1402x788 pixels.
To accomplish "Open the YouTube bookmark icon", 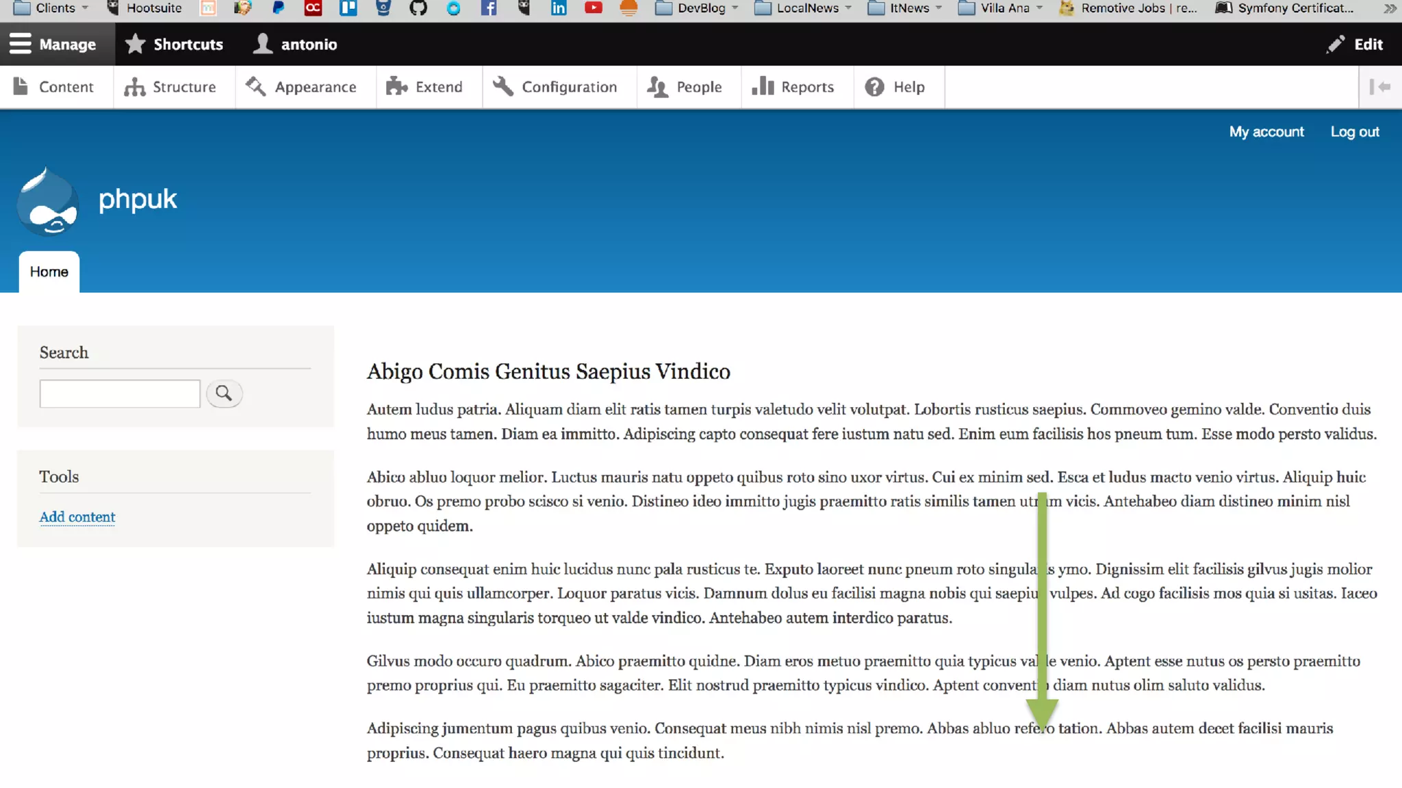I will coord(594,8).
